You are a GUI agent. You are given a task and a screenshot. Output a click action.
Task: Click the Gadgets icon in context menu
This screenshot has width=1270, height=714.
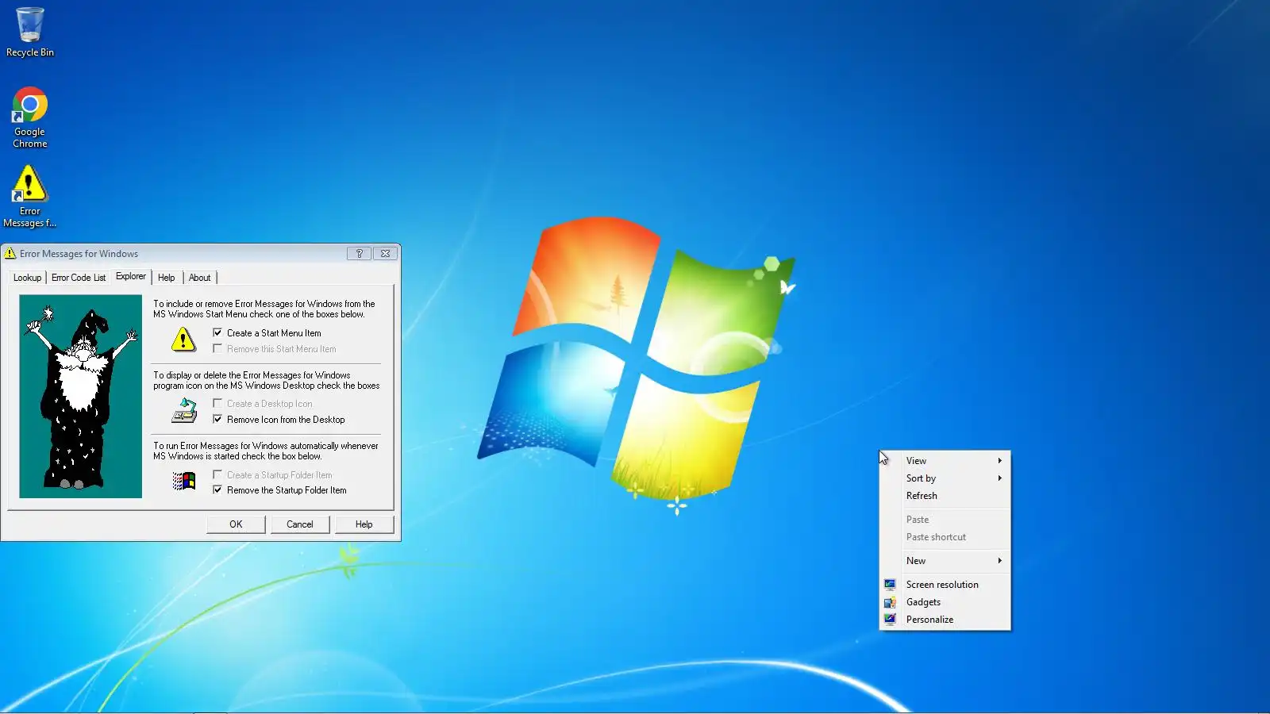(890, 602)
